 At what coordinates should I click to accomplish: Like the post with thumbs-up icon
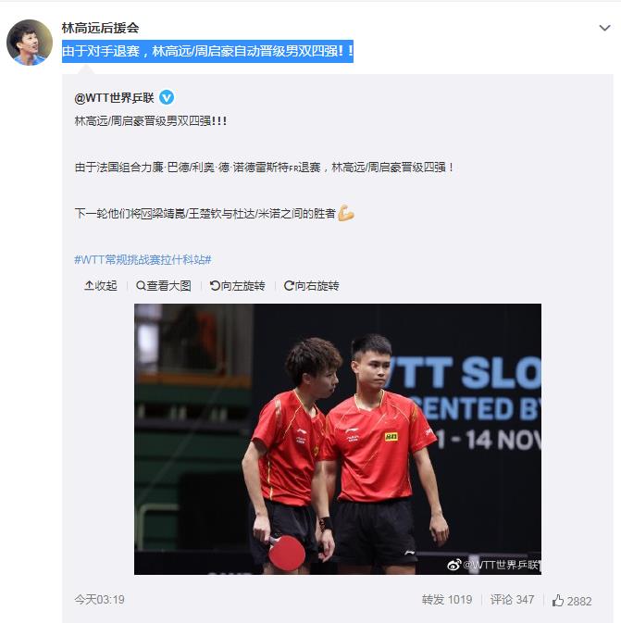coord(558,601)
